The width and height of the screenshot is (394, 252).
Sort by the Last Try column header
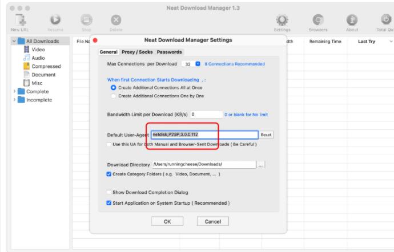tap(367, 42)
